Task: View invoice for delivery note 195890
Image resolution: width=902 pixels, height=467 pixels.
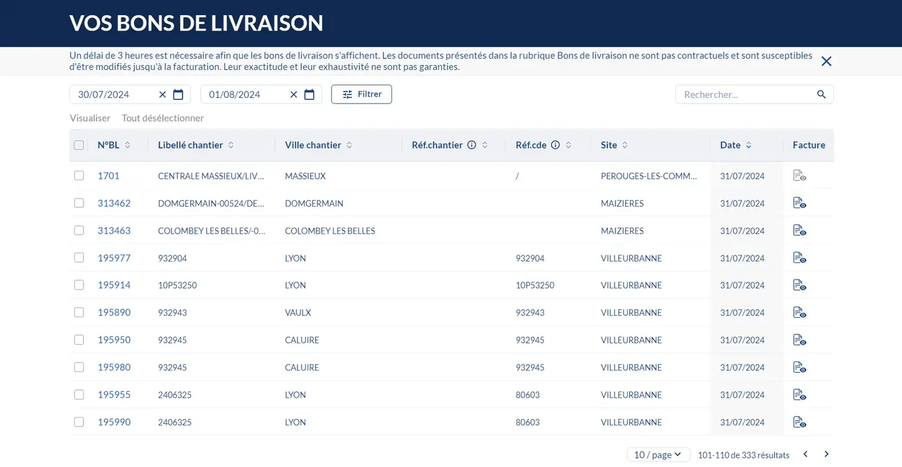Action: pos(799,313)
